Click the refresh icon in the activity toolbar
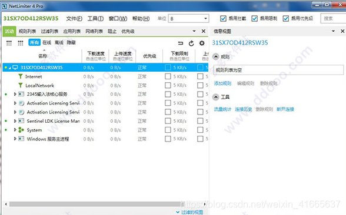 191,43
